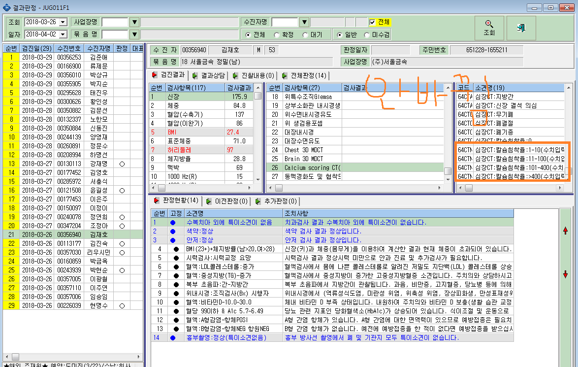Expand the 수진자명 dropdown arrow

pos(304,22)
